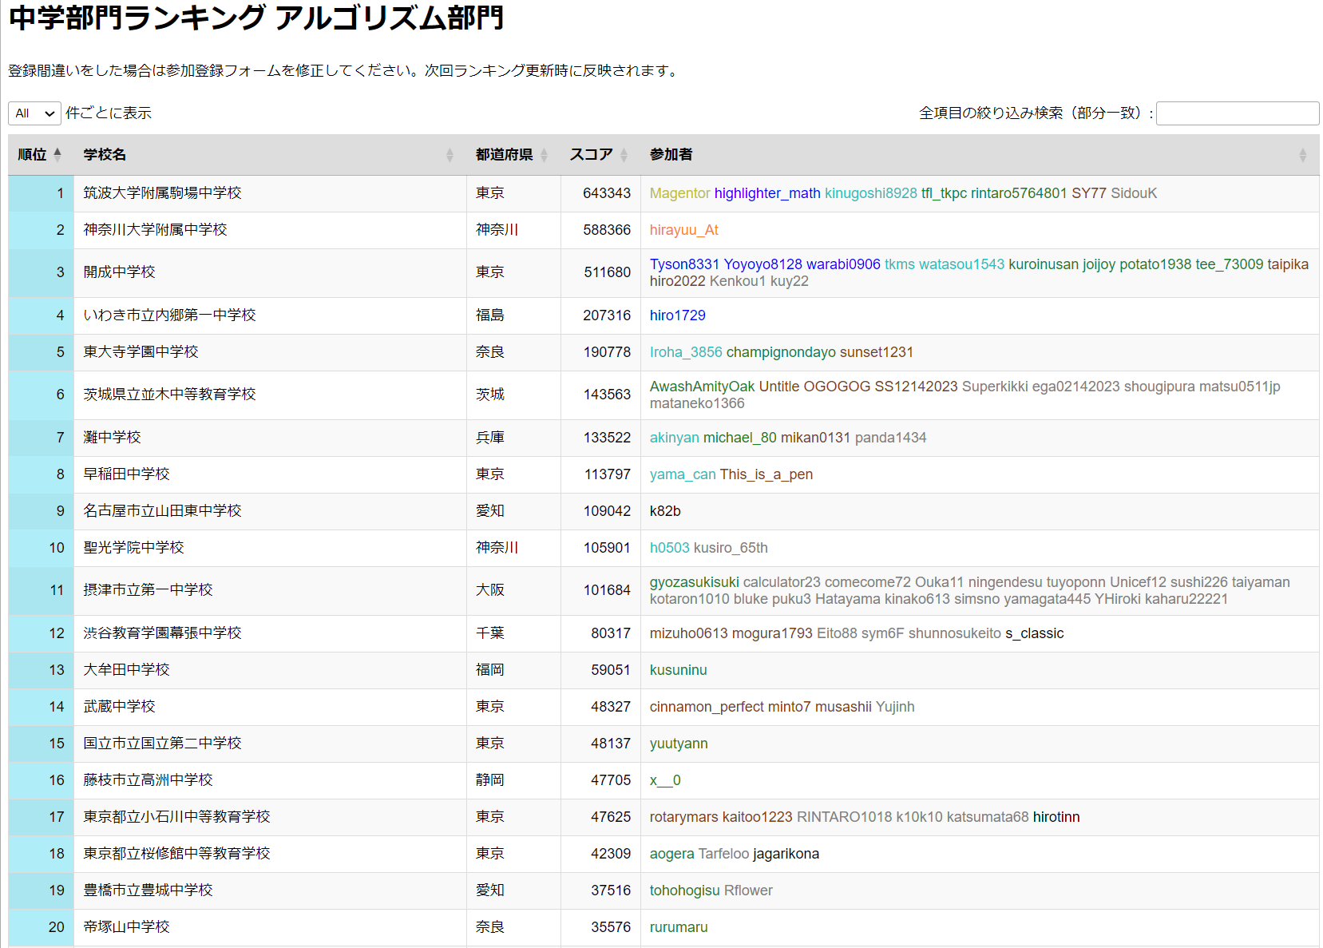Open the 'All' rows-per-page dropdown
Screen dimensions: 1323x948
pyautogui.click(x=34, y=113)
